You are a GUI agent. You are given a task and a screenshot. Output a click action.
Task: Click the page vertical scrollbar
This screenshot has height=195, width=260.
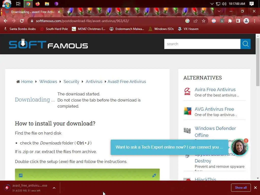pyautogui.click(x=258, y=62)
